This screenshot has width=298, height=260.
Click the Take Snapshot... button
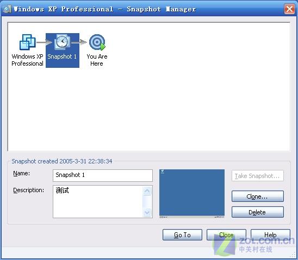pyautogui.click(x=258, y=176)
